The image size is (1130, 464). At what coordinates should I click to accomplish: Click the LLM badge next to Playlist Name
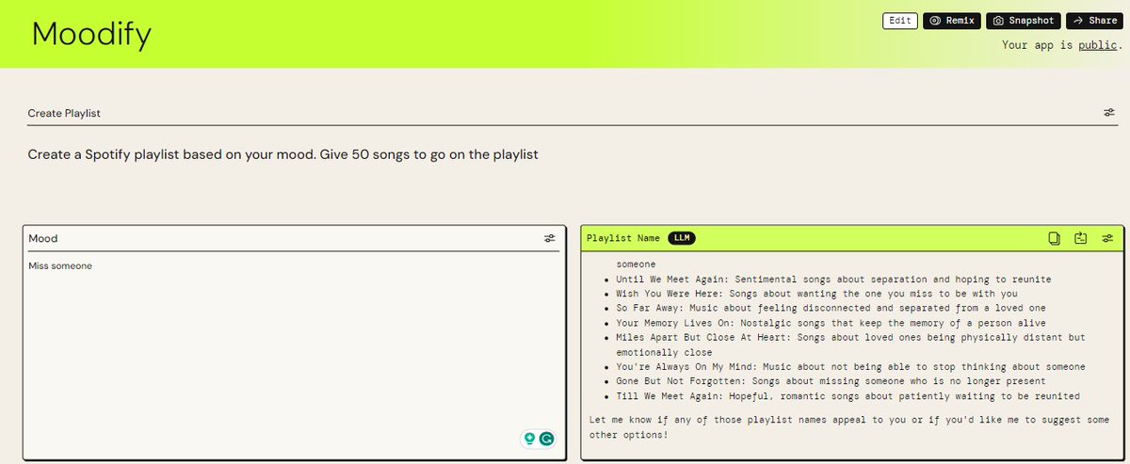point(682,238)
